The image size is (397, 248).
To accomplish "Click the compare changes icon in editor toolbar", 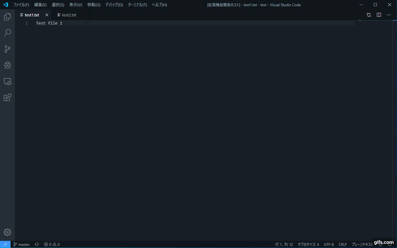I will pyautogui.click(x=369, y=15).
